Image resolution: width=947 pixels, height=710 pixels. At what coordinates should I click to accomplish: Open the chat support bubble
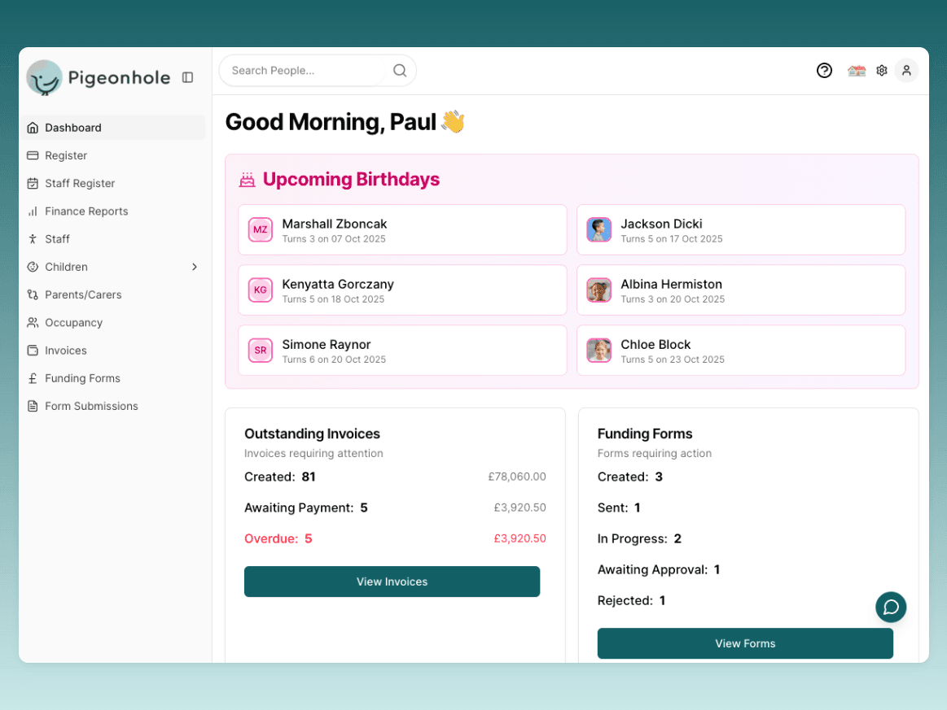coord(891,607)
